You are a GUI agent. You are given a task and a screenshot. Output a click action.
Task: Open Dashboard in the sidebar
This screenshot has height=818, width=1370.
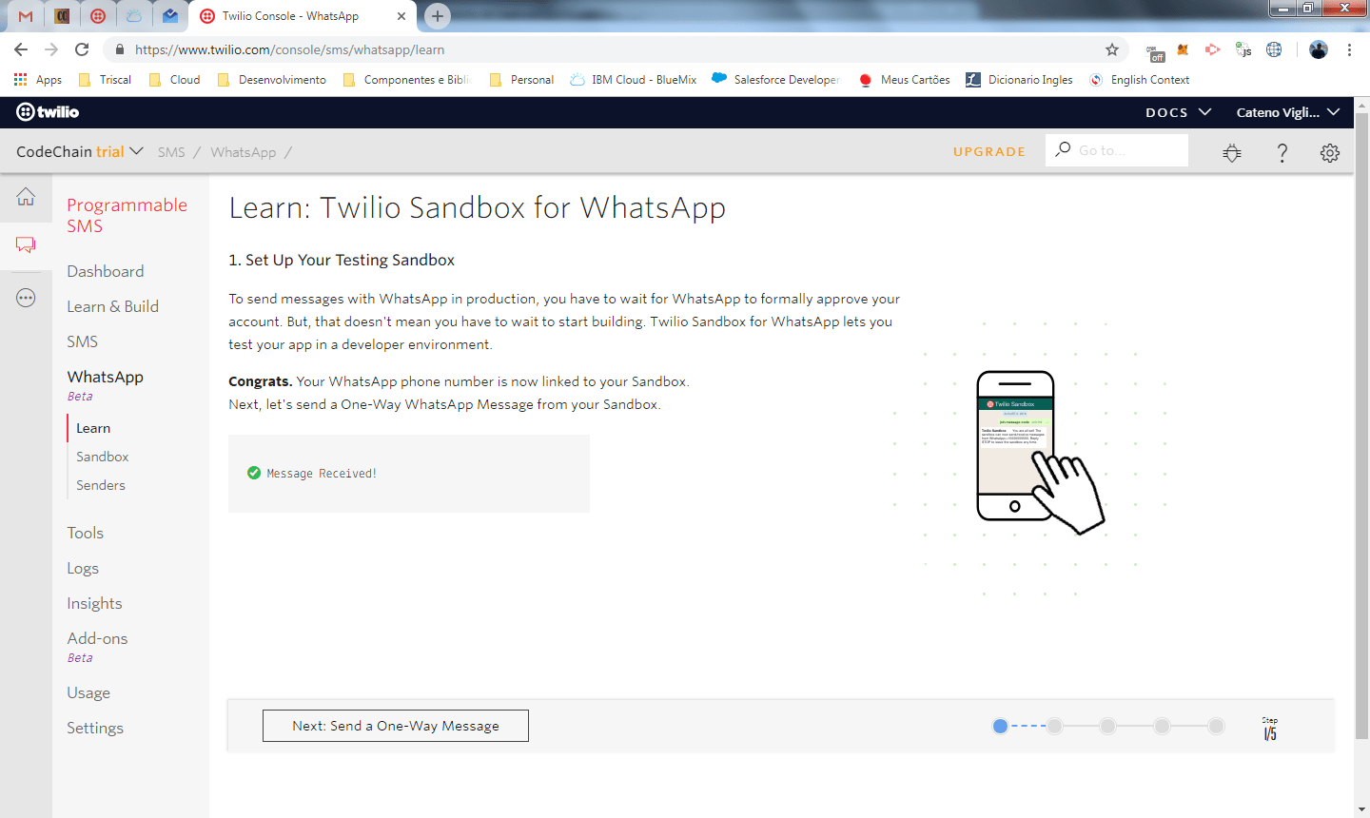(106, 271)
